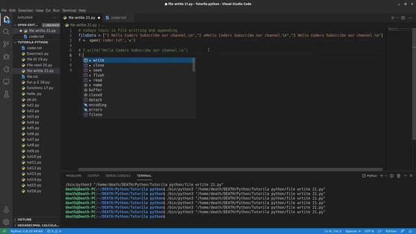The image size is (416, 234).
Task: Open file.txt in explorer
Action: (x=32, y=77)
